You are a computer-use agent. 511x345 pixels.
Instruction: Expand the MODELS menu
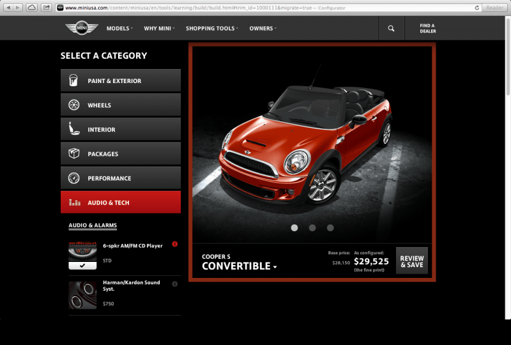[x=119, y=28]
